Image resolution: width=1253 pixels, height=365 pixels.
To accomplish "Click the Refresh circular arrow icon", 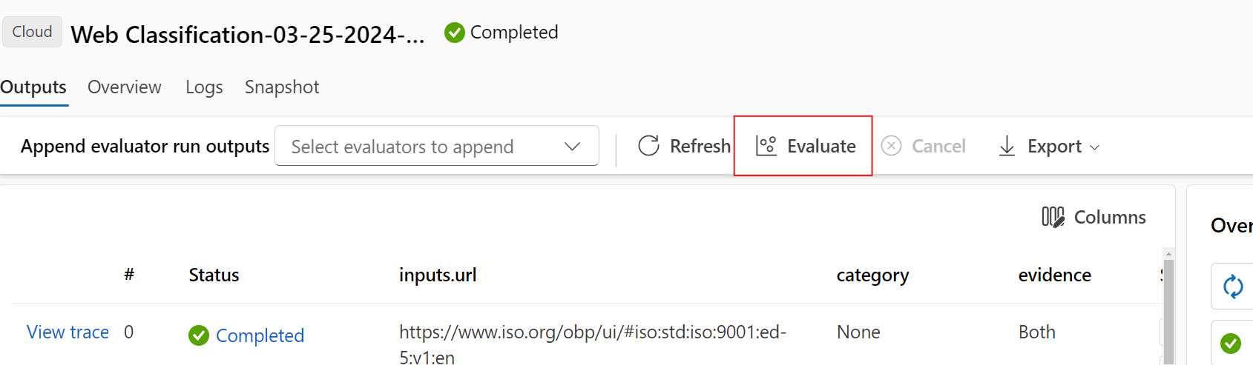I will pyautogui.click(x=648, y=146).
